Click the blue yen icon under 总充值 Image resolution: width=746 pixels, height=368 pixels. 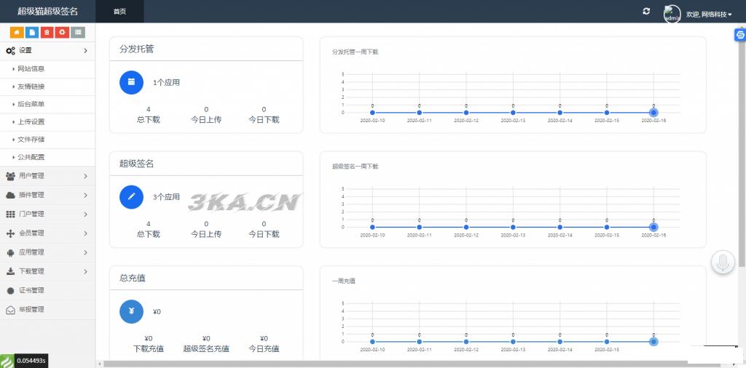[x=131, y=311]
